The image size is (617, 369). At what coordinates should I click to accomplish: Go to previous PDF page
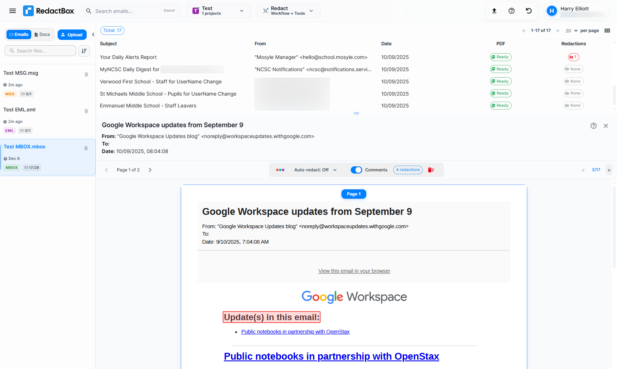pos(106,170)
